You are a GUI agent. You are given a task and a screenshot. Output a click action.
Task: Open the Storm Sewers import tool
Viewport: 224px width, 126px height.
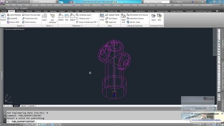coord(29,22)
